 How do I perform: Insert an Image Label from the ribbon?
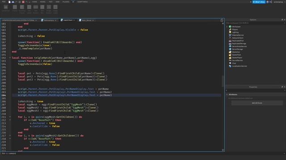(55, 9)
